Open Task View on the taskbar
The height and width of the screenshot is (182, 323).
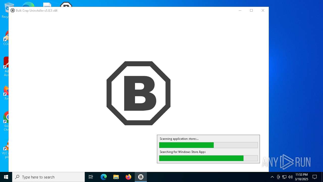pyautogui.click(x=91, y=177)
